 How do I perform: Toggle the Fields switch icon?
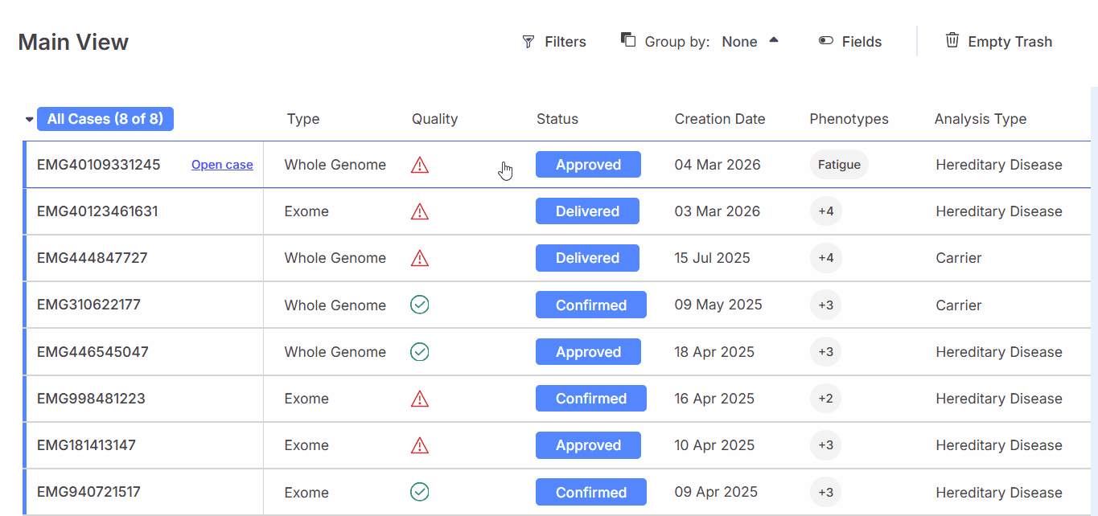826,42
